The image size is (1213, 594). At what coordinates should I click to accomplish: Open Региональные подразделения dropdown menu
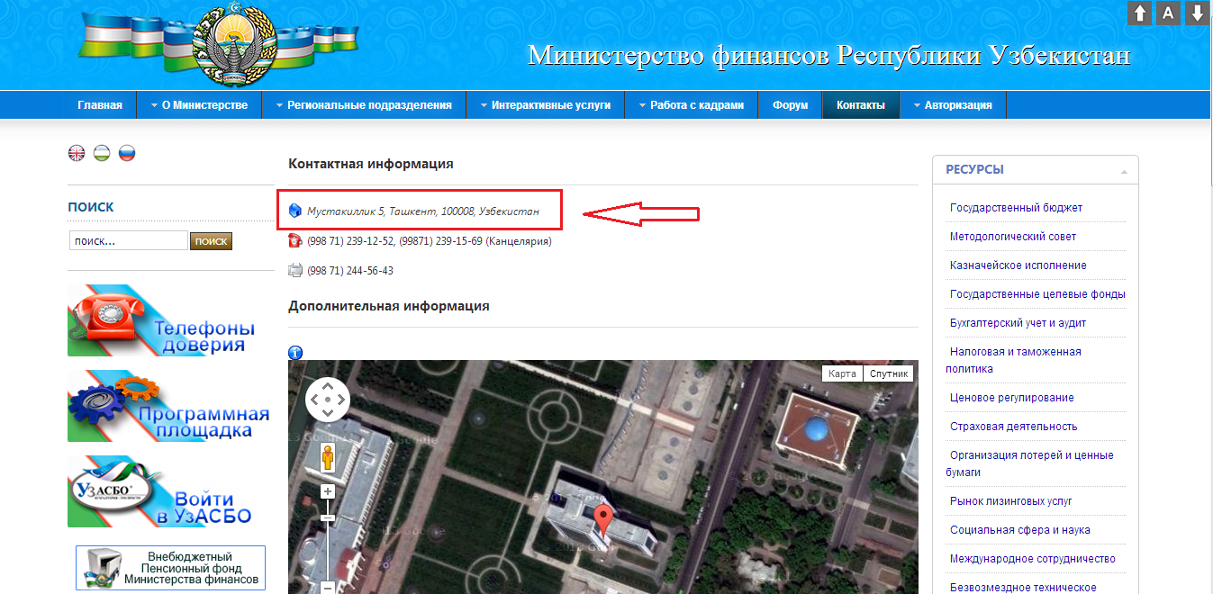[x=364, y=105]
